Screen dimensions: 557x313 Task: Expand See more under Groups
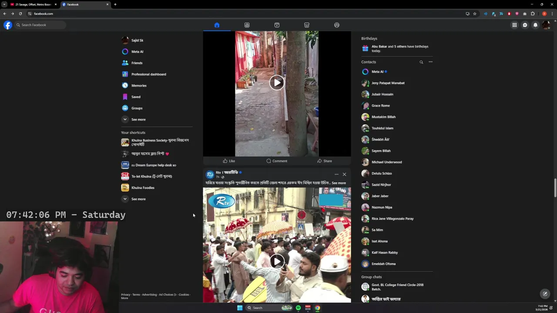tap(156, 119)
